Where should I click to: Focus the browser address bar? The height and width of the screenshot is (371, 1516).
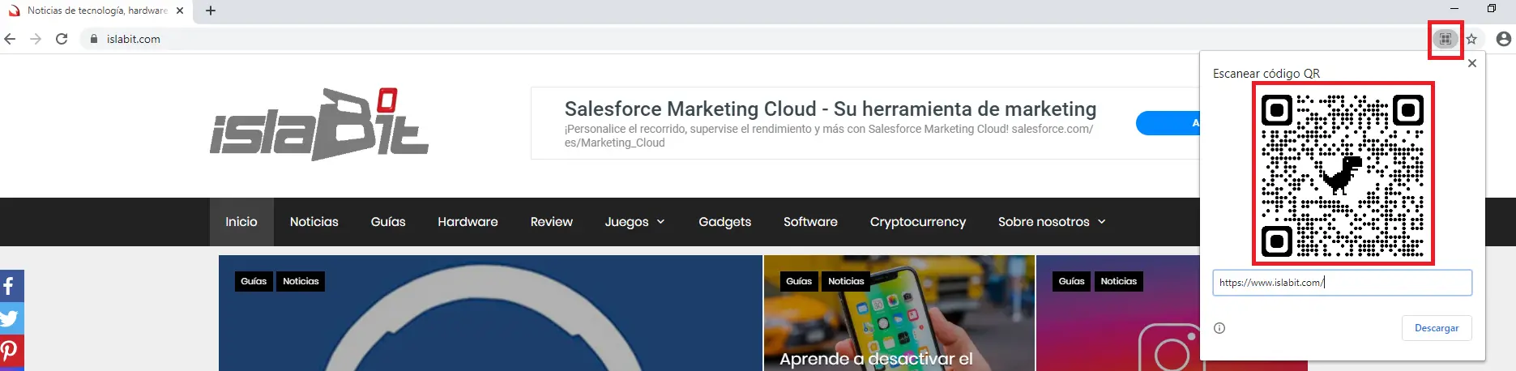coord(754,39)
